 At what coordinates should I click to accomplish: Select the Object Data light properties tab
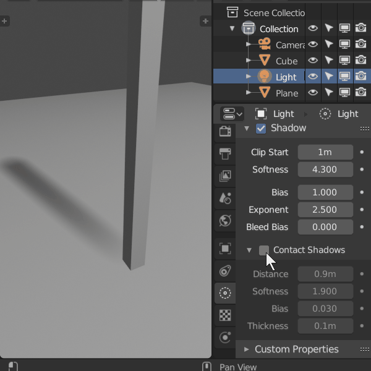225,293
